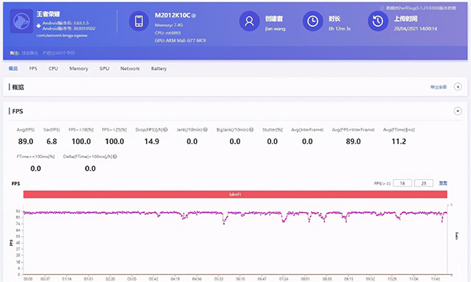Click the creator name jian wang
Screen dimensions: 471x282
(x=276, y=29)
